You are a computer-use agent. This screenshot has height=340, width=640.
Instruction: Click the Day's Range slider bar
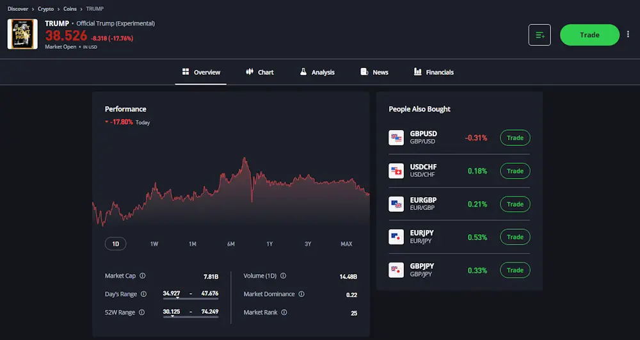coord(191,298)
